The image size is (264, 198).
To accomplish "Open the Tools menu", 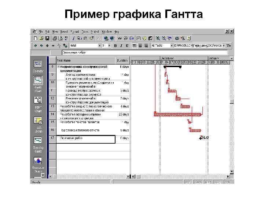I will 85,32.
